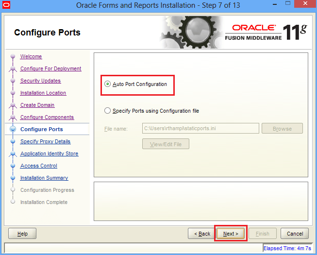Screen dimensions: 317x255
Task: Select Specify Ports using Configuration file option
Action: point(107,111)
